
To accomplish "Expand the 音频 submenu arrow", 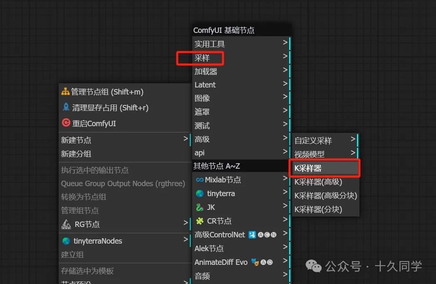I will click(285, 274).
